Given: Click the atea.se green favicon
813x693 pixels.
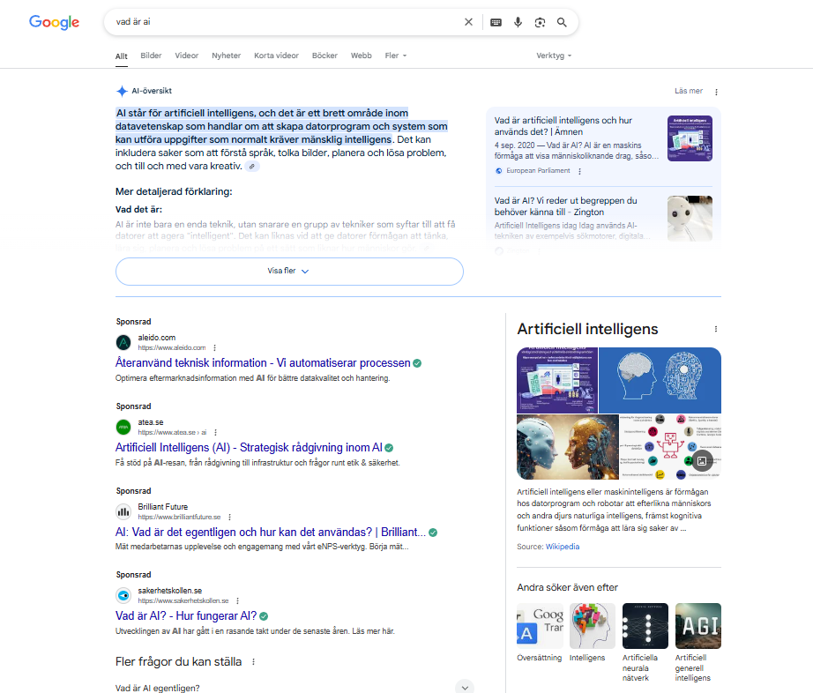Looking at the screenshot, I should coord(123,427).
